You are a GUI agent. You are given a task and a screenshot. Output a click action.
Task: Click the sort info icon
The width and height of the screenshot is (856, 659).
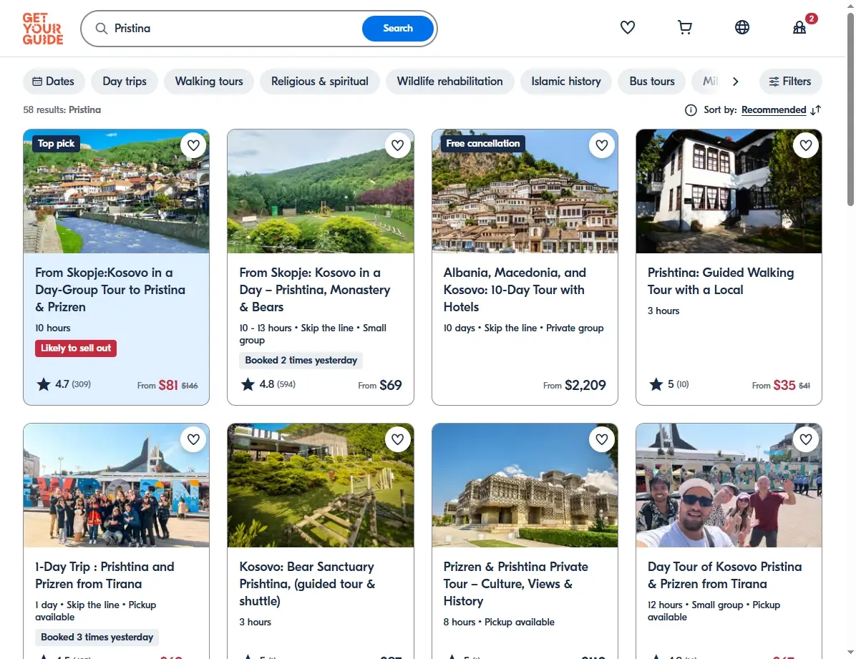pos(691,110)
